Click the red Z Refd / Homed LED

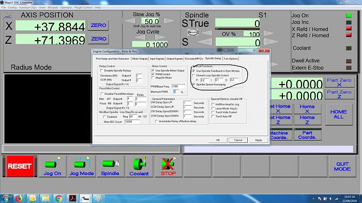(349, 35)
